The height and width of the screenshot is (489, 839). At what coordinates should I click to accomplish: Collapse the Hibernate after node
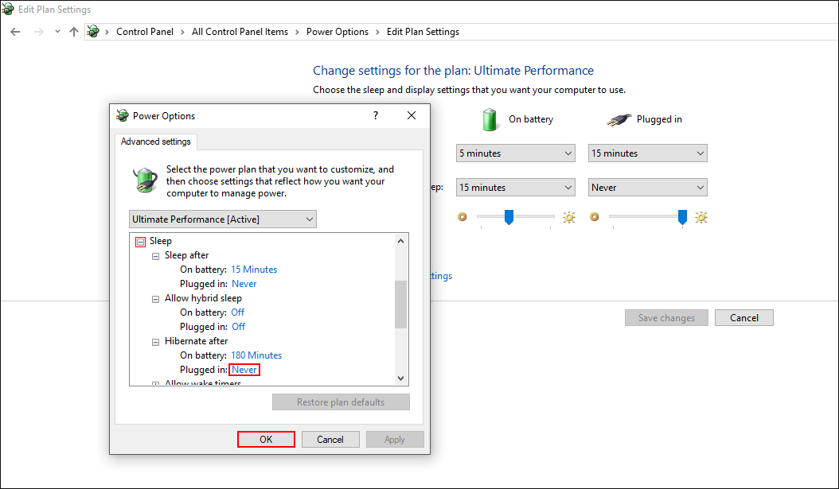[x=156, y=342]
